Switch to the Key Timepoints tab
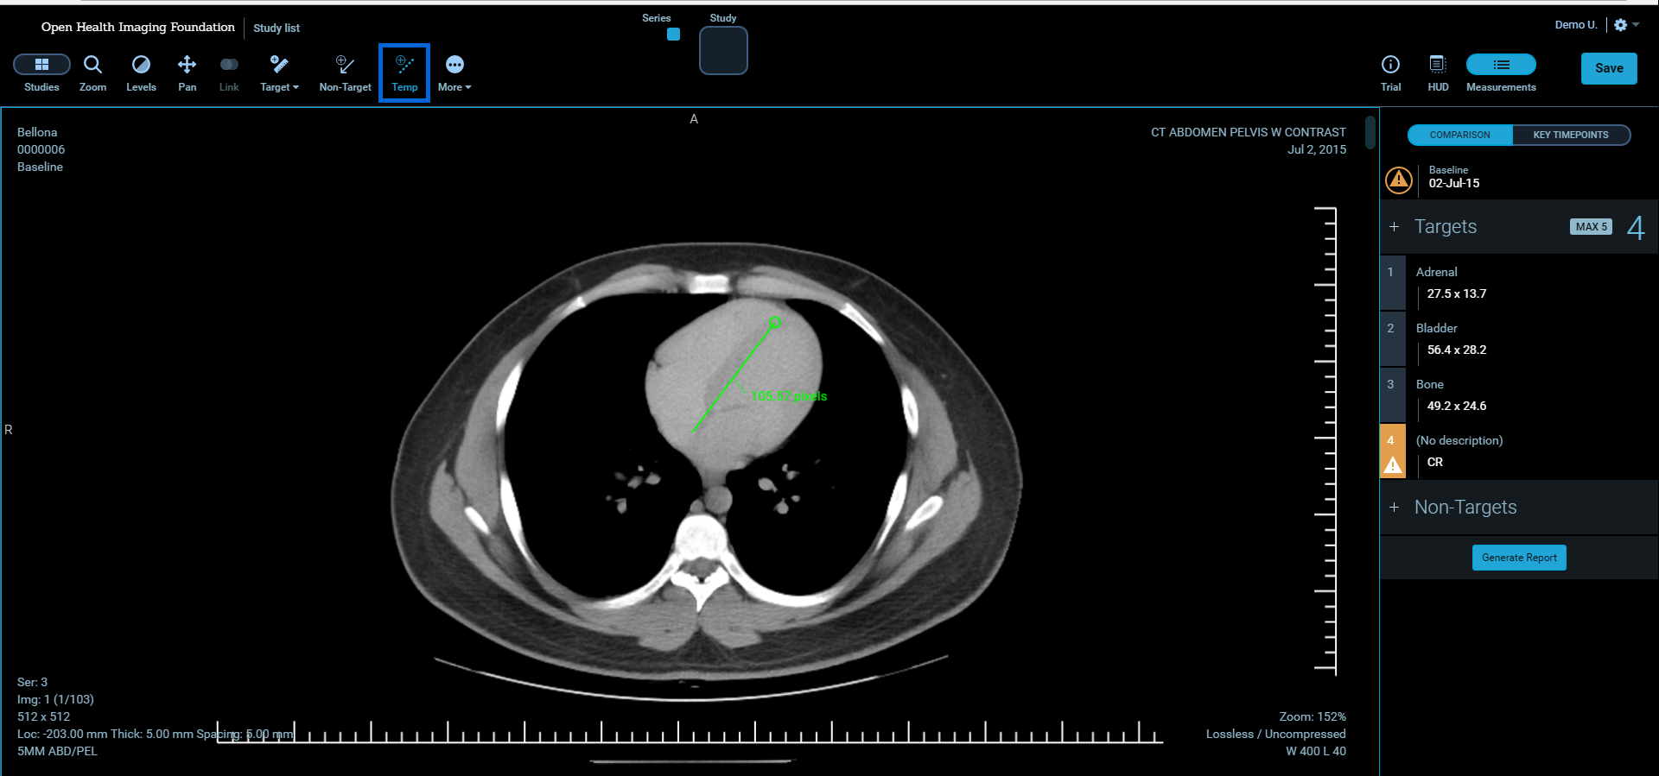Screen dimensions: 1659x776 (1570, 135)
